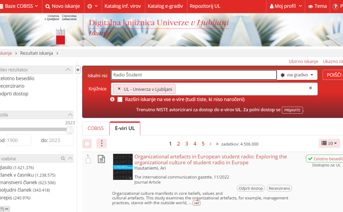This screenshot has height=212, width=343.
Task: Check the box for result number 1
Action: click(x=89, y=161)
